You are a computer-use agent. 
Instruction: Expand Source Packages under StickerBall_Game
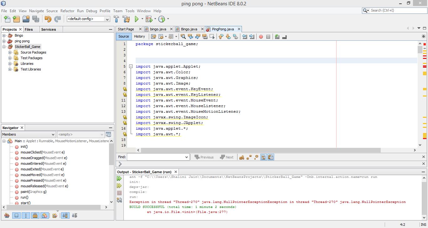click(x=9, y=52)
